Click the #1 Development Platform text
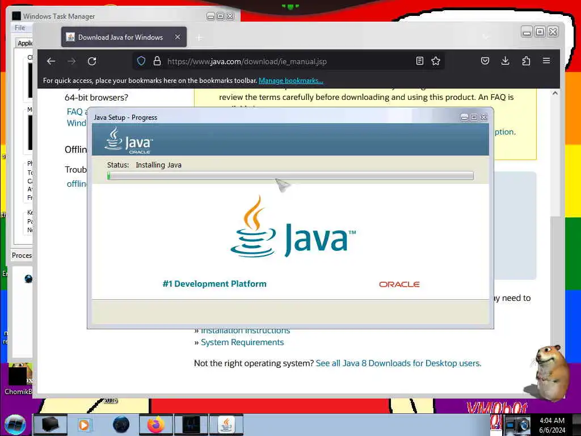Viewport: 581px width, 436px height. (214, 284)
